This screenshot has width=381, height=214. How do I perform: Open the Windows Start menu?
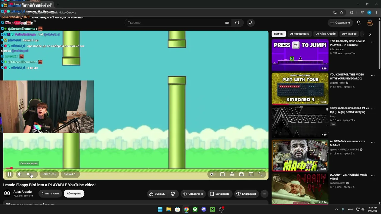[160, 209]
